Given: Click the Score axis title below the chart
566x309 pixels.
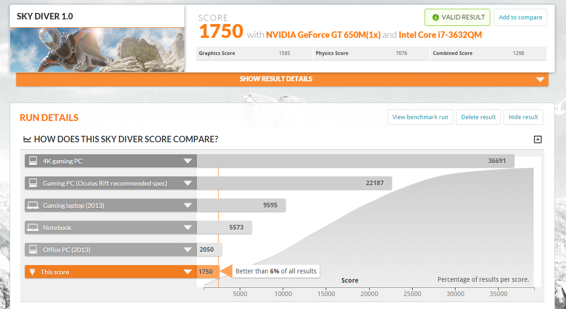Looking at the screenshot, I should [x=350, y=280].
